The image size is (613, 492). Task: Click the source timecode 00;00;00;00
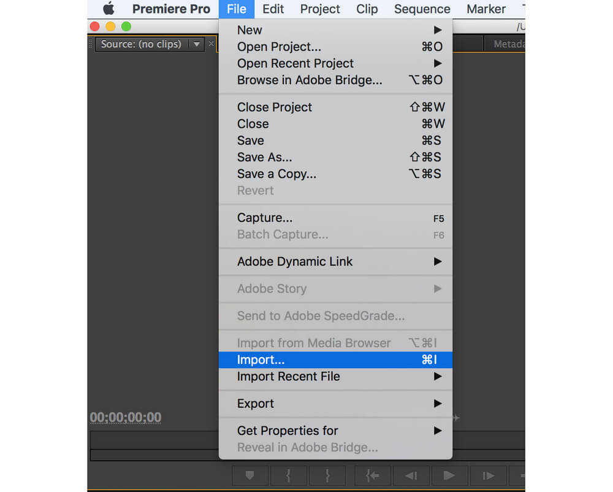[126, 418]
